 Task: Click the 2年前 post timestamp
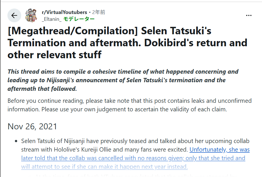click(x=99, y=12)
